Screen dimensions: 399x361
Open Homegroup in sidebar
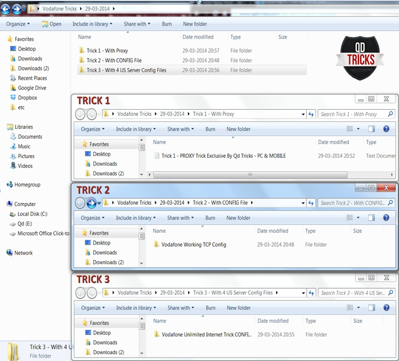pyautogui.click(x=24, y=185)
